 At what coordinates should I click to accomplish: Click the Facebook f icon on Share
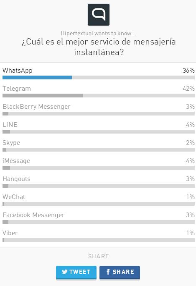pyautogui.click(x=108, y=272)
